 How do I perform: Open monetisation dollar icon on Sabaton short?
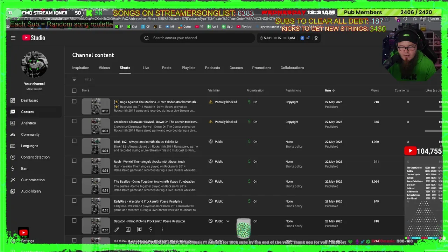click(x=151, y=230)
